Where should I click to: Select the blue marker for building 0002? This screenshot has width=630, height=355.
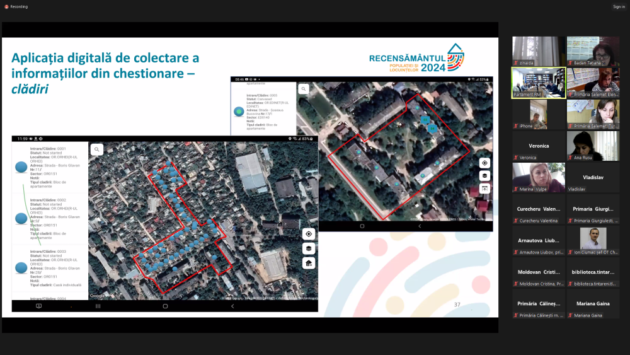[21, 218]
